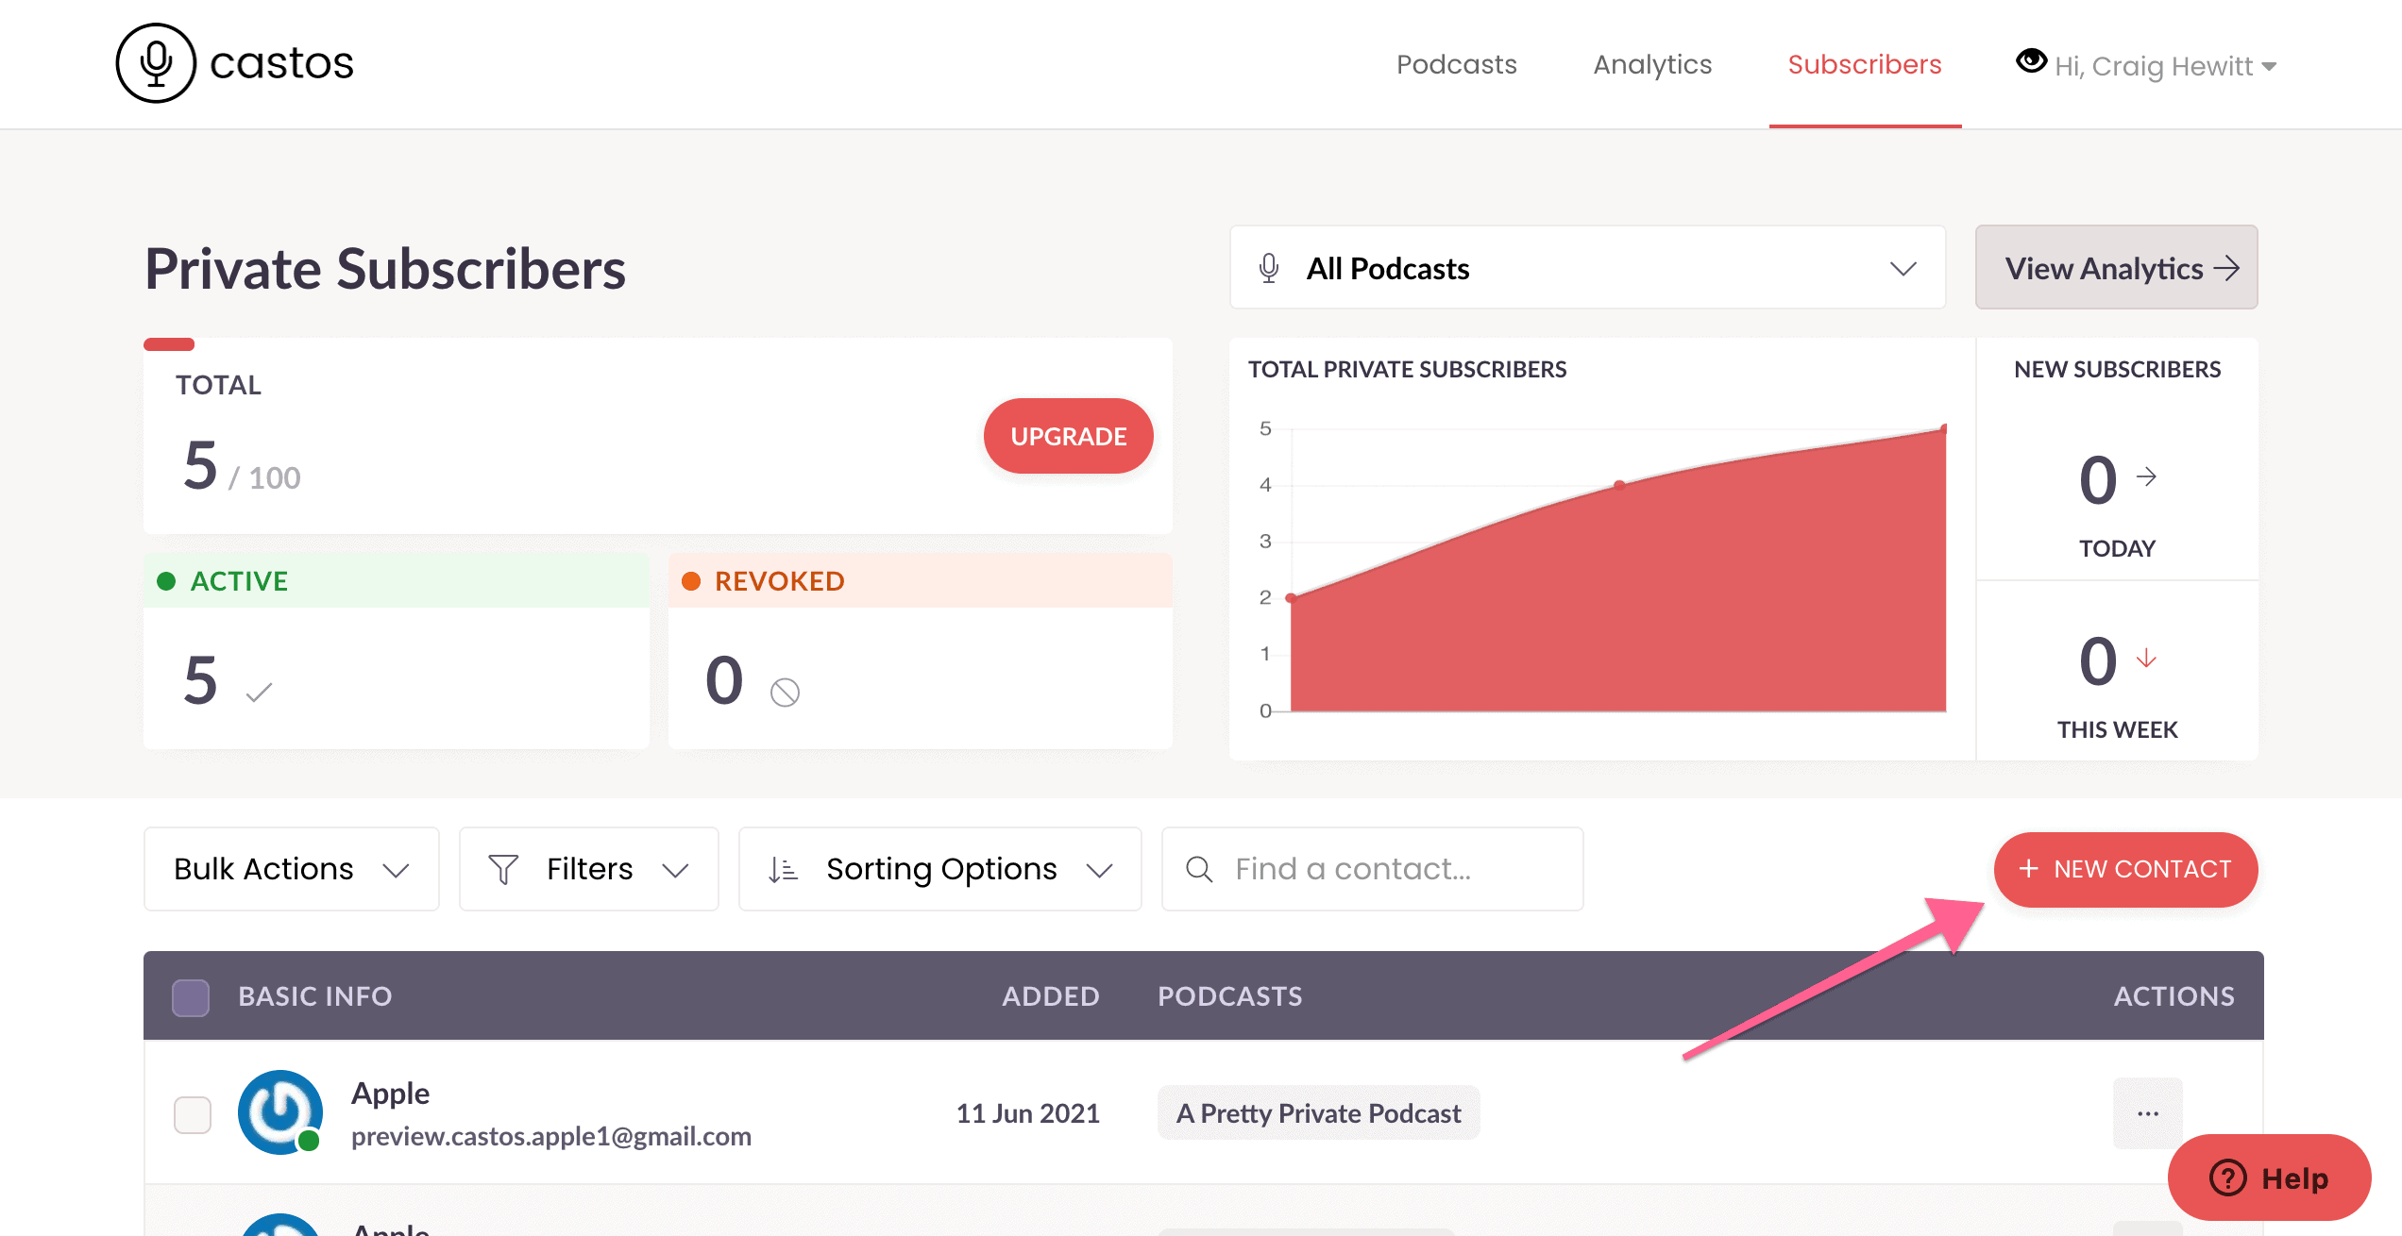This screenshot has width=2402, height=1236.
Task: Click the View Analytics button
Action: [2116, 268]
